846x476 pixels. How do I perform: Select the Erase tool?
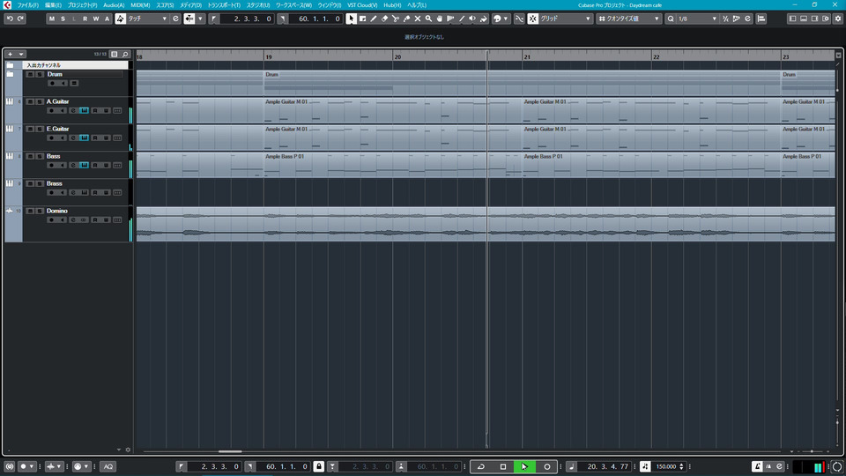tap(385, 19)
